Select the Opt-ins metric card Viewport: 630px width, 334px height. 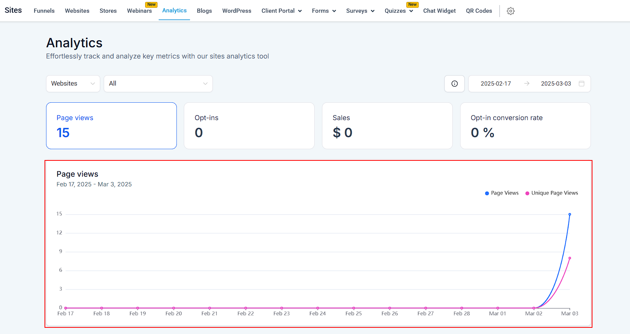249,126
